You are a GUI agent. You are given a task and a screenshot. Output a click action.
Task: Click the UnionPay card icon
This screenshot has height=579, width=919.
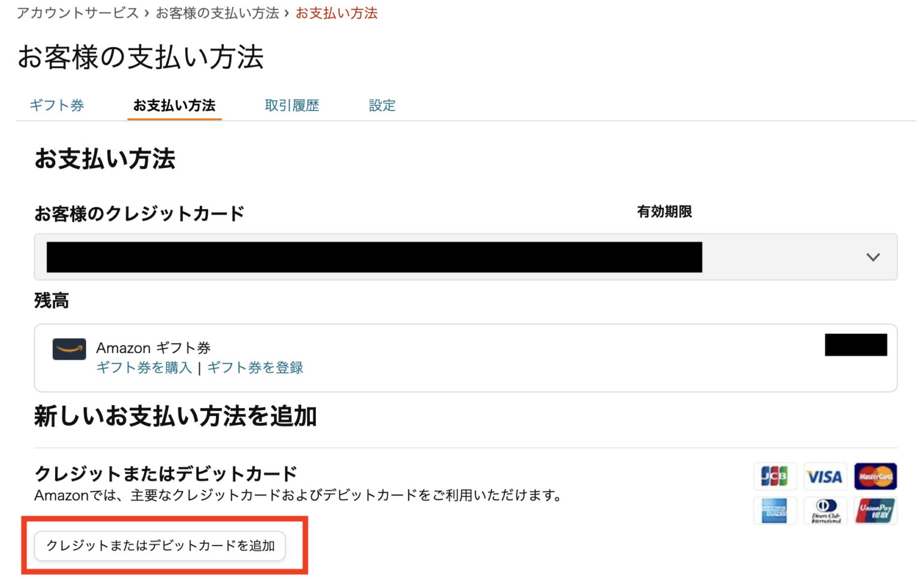pyautogui.click(x=875, y=510)
